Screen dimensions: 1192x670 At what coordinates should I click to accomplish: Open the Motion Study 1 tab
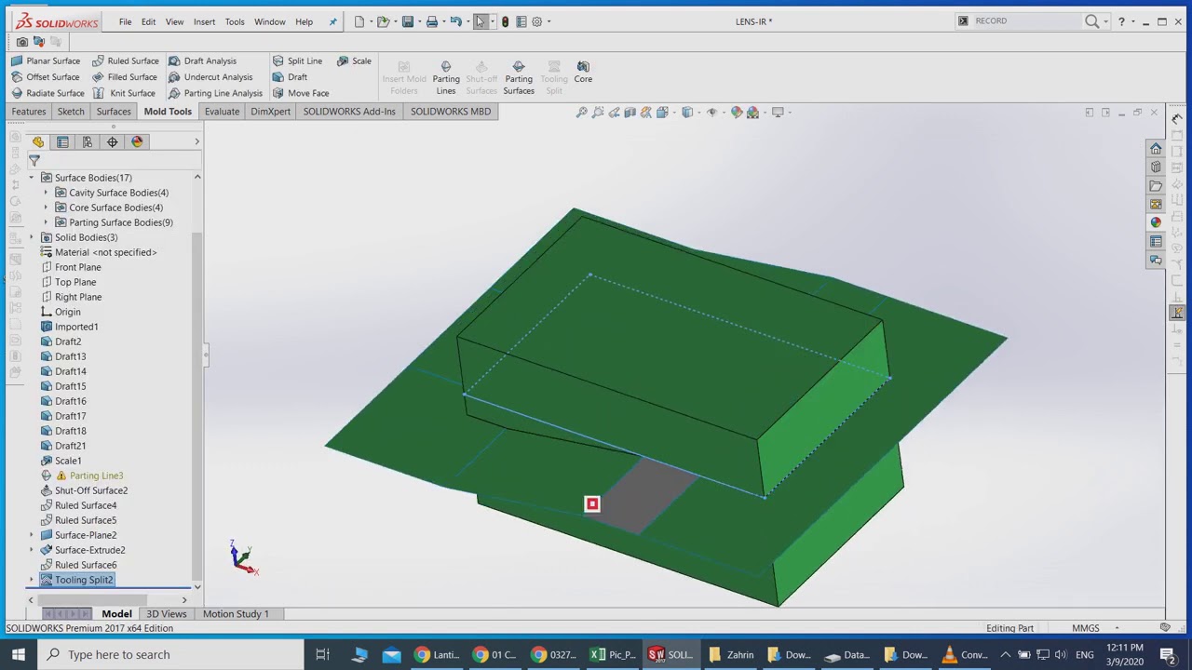pyautogui.click(x=236, y=614)
